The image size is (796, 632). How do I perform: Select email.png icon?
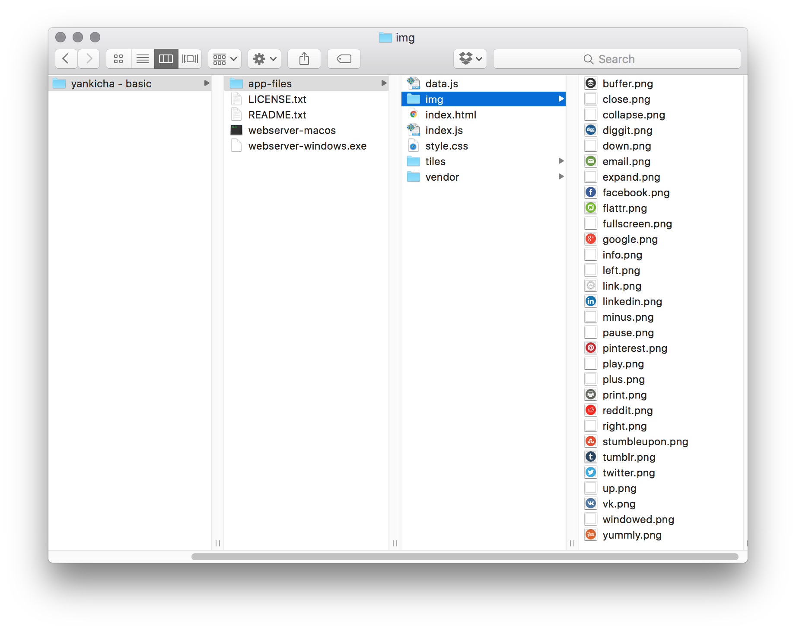[x=591, y=161]
